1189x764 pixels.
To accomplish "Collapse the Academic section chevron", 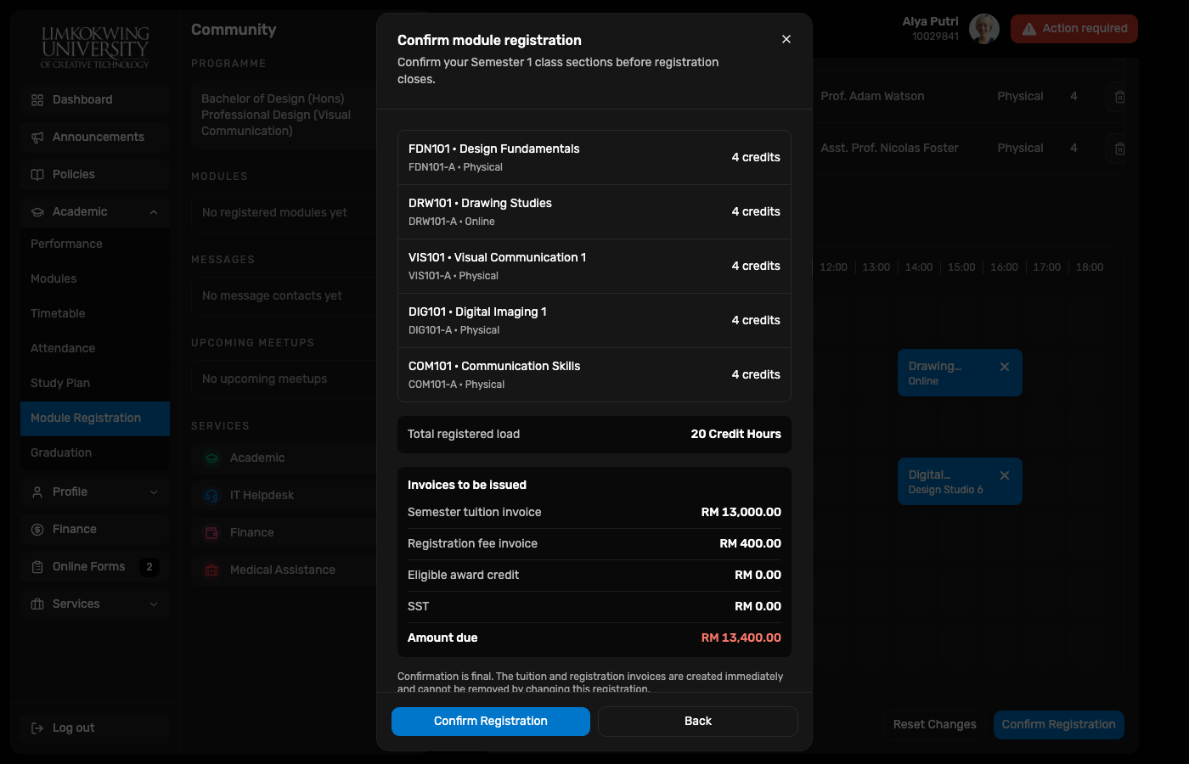I will point(154,212).
